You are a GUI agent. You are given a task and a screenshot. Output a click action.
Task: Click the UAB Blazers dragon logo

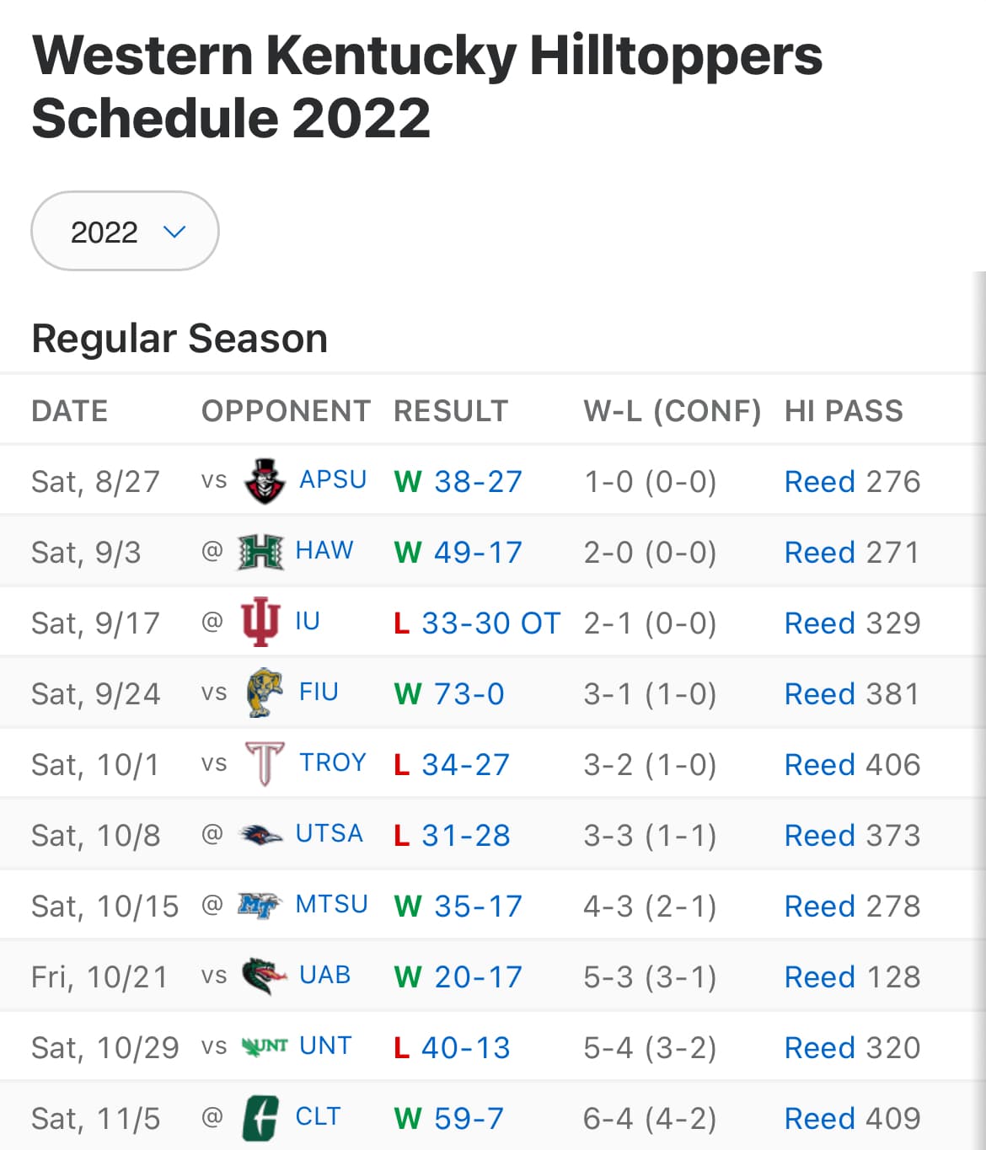[x=265, y=976]
